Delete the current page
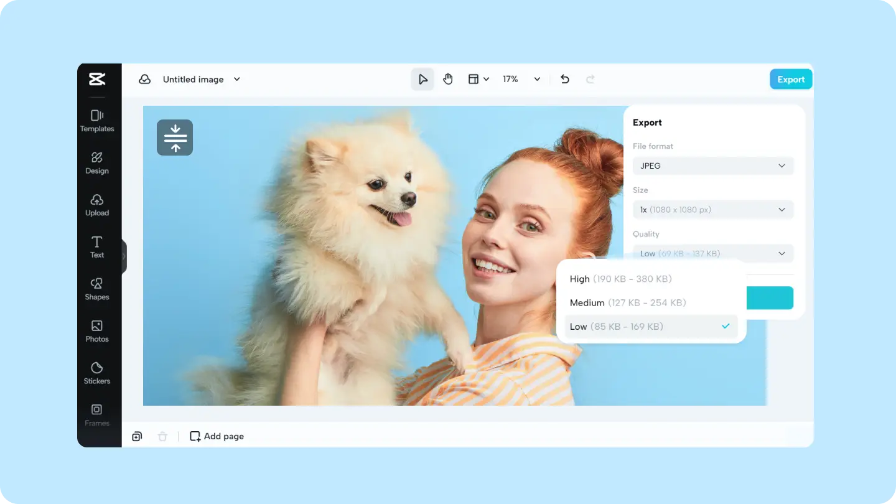This screenshot has height=504, width=896. click(x=162, y=436)
